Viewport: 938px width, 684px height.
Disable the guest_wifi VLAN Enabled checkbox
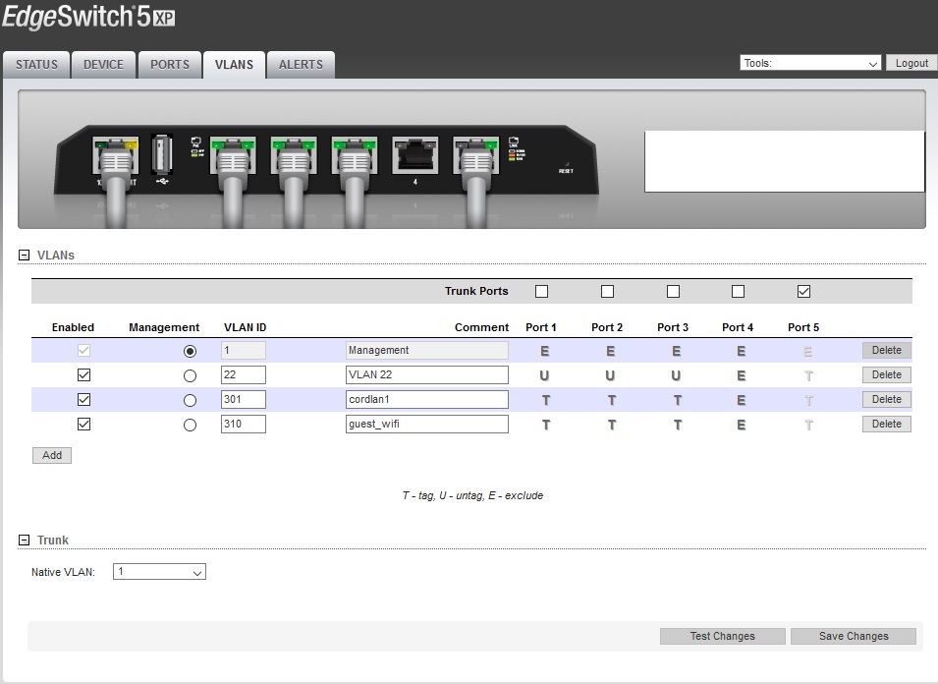click(83, 425)
